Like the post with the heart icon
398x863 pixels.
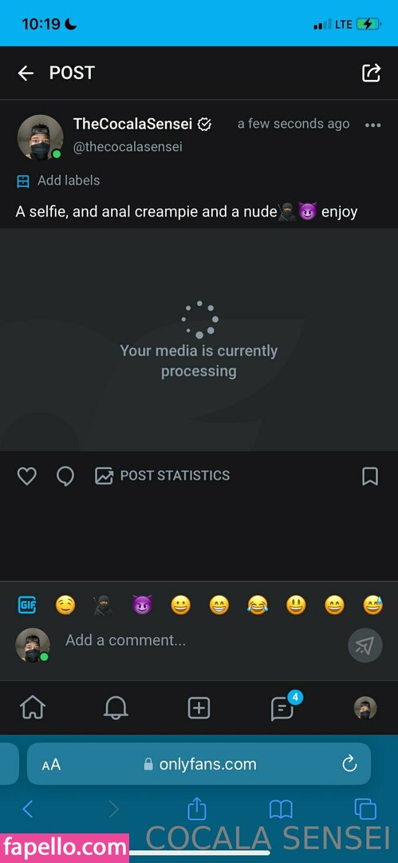click(x=26, y=476)
